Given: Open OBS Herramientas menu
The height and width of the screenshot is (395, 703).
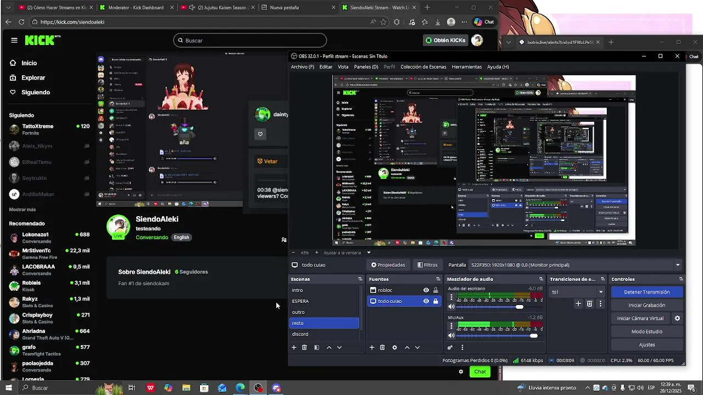Looking at the screenshot, I should coord(467,67).
